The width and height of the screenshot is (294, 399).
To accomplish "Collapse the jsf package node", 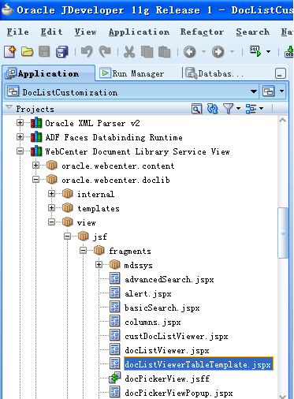I will tap(67, 237).
